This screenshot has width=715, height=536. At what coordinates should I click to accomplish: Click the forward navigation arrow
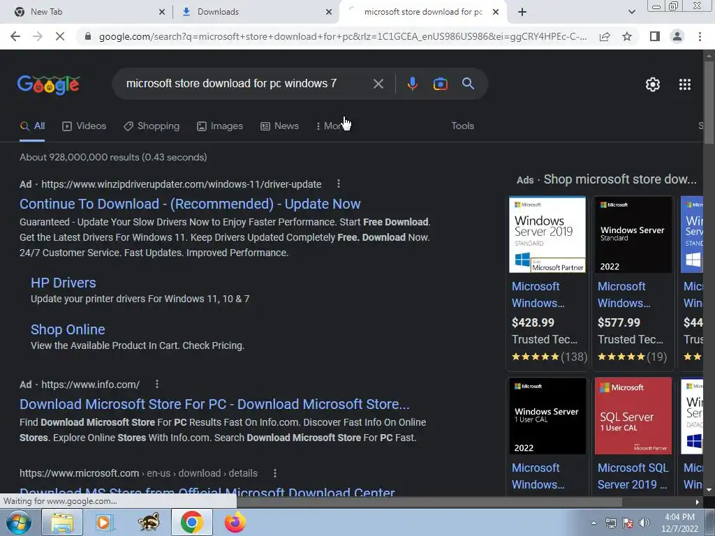point(38,36)
